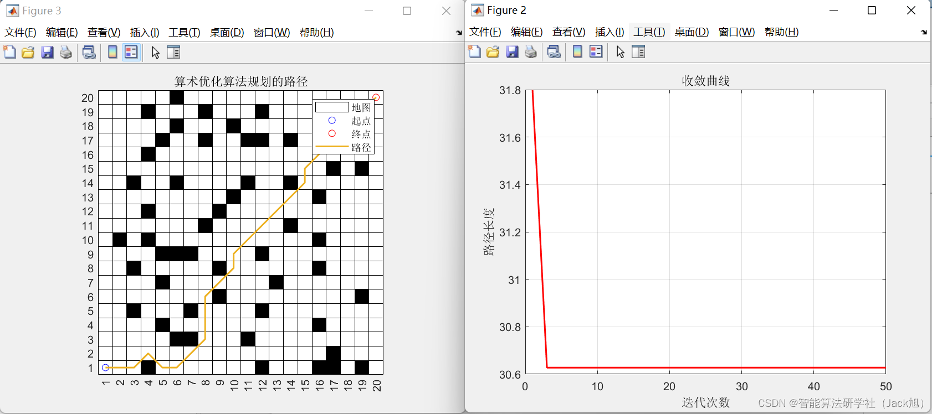Open 编辑(E) menu in Figure 3
The height and width of the screenshot is (414, 932).
(62, 33)
